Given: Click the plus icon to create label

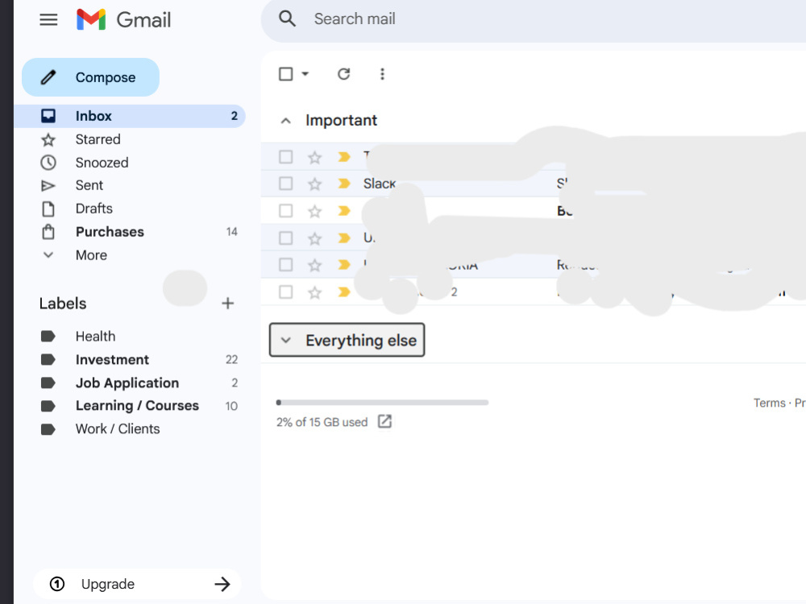Looking at the screenshot, I should [228, 304].
